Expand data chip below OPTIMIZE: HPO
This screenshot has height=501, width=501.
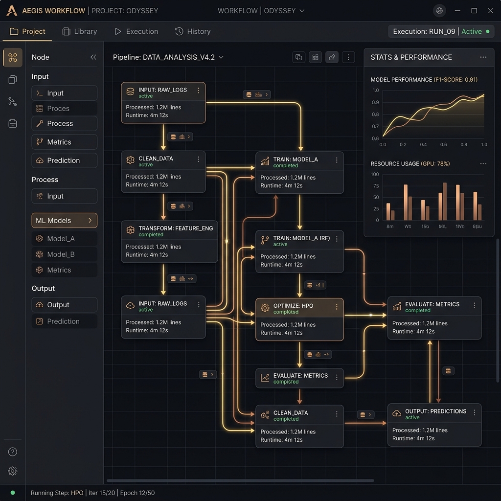(318, 354)
